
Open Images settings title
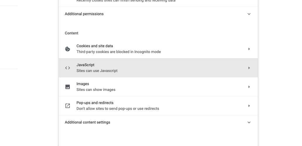[x=83, y=84]
